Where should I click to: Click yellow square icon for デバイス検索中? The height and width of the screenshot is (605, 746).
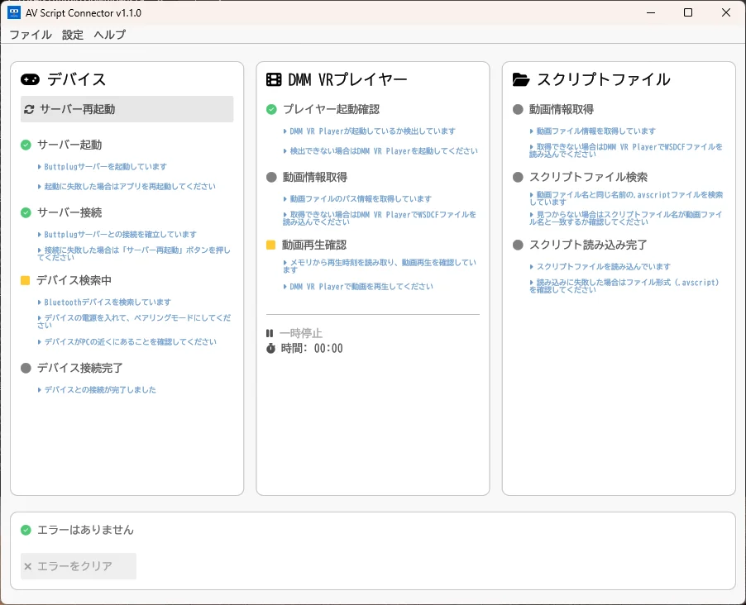(x=25, y=280)
